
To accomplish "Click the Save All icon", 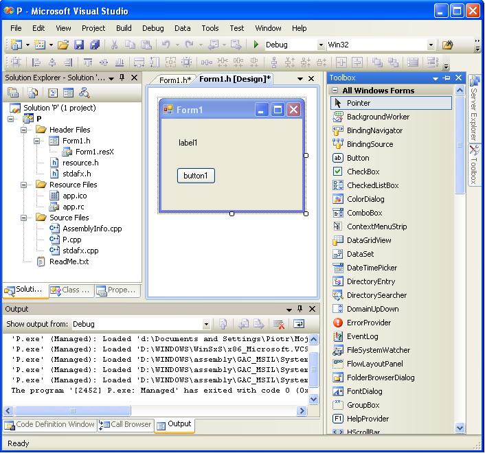I will 94,45.
